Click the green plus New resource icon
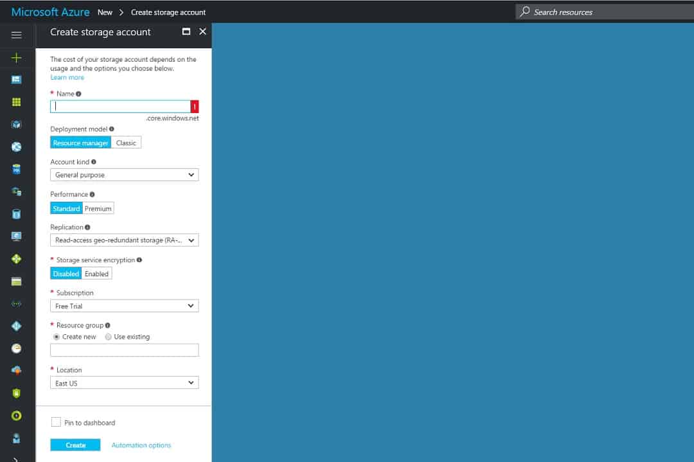This screenshot has height=462, width=694. [16, 58]
